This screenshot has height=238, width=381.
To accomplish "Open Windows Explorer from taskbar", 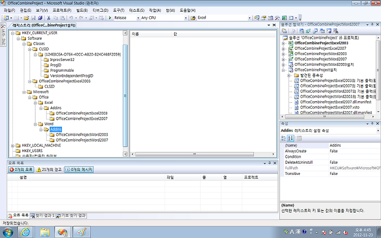I will click(45, 232).
